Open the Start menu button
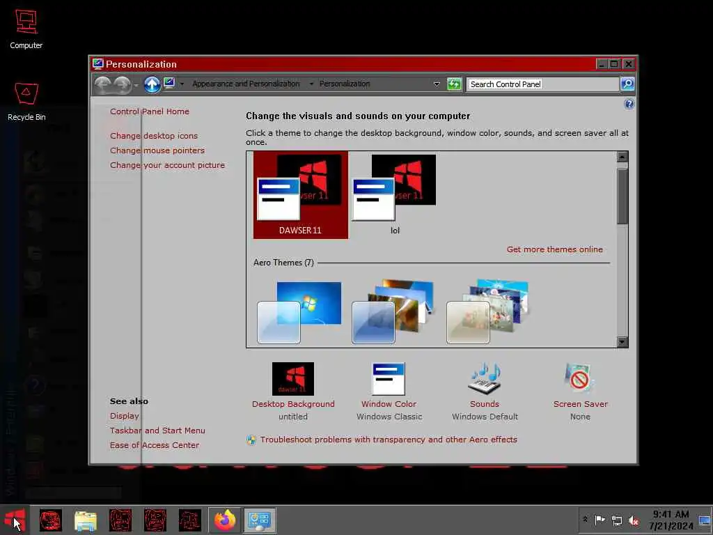 [x=15, y=520]
